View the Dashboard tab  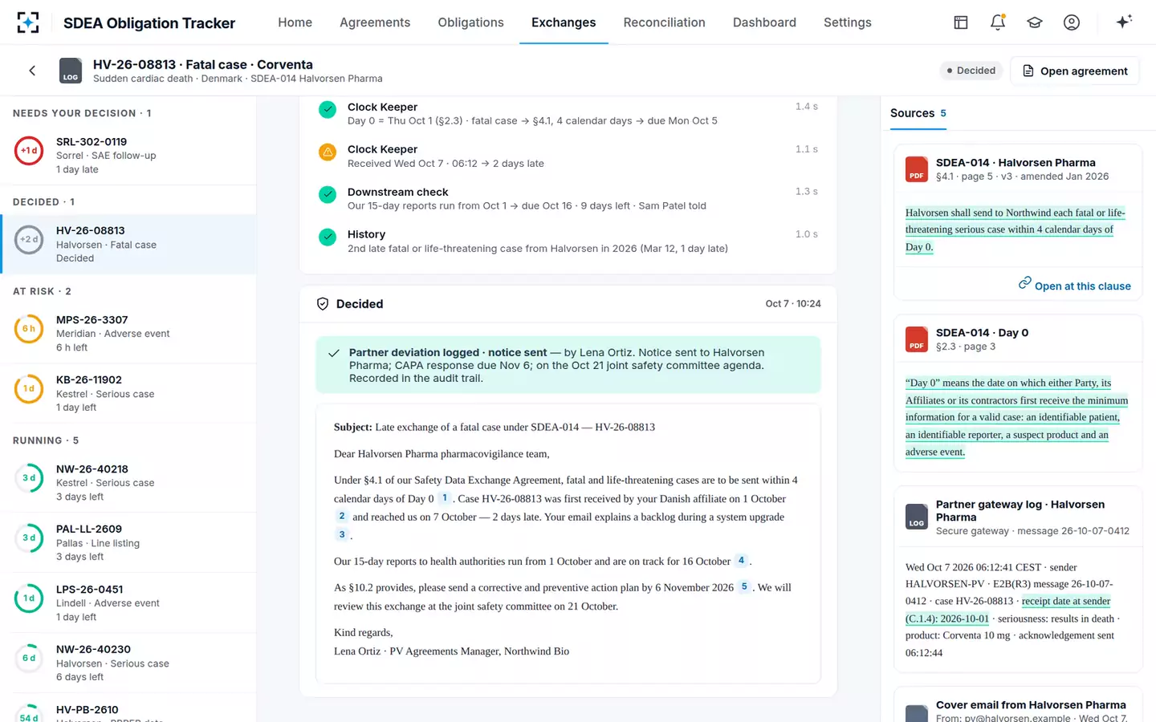pos(764,22)
